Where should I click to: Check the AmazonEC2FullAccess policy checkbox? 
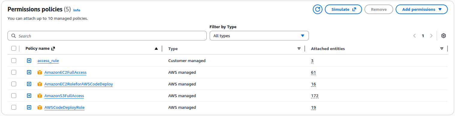tap(13, 72)
